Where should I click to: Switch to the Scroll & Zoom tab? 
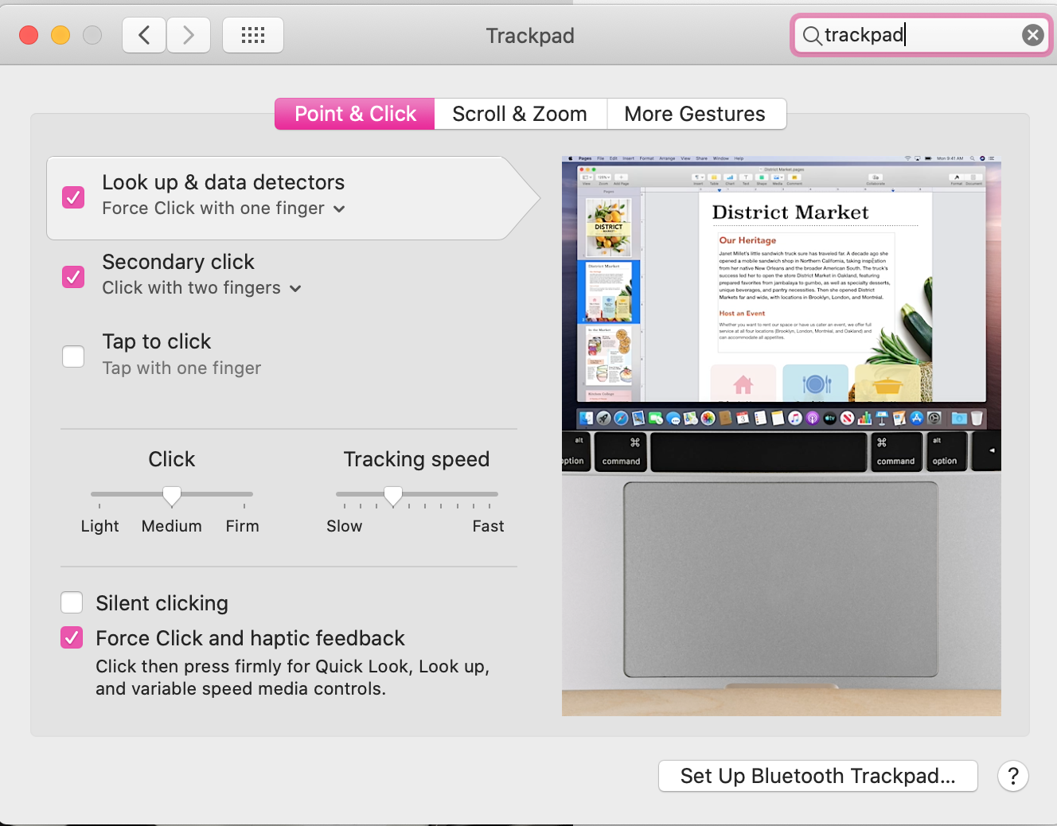[x=519, y=114]
